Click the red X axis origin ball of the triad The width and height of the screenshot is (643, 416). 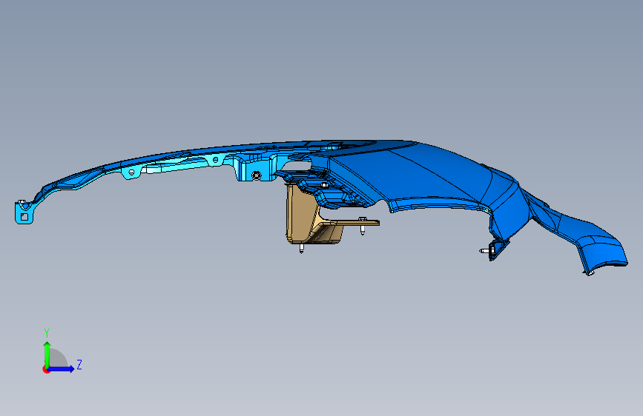point(46,369)
